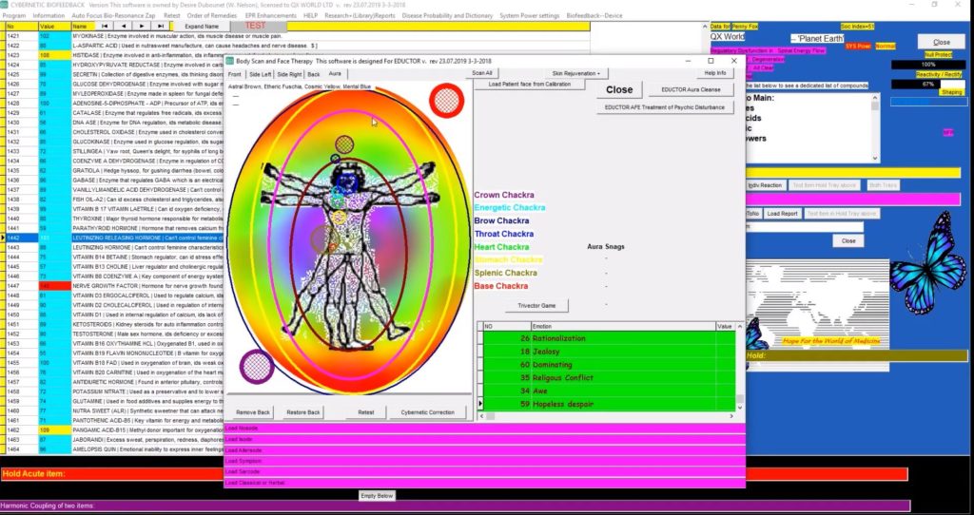Click the blue butterfly image

928,262
